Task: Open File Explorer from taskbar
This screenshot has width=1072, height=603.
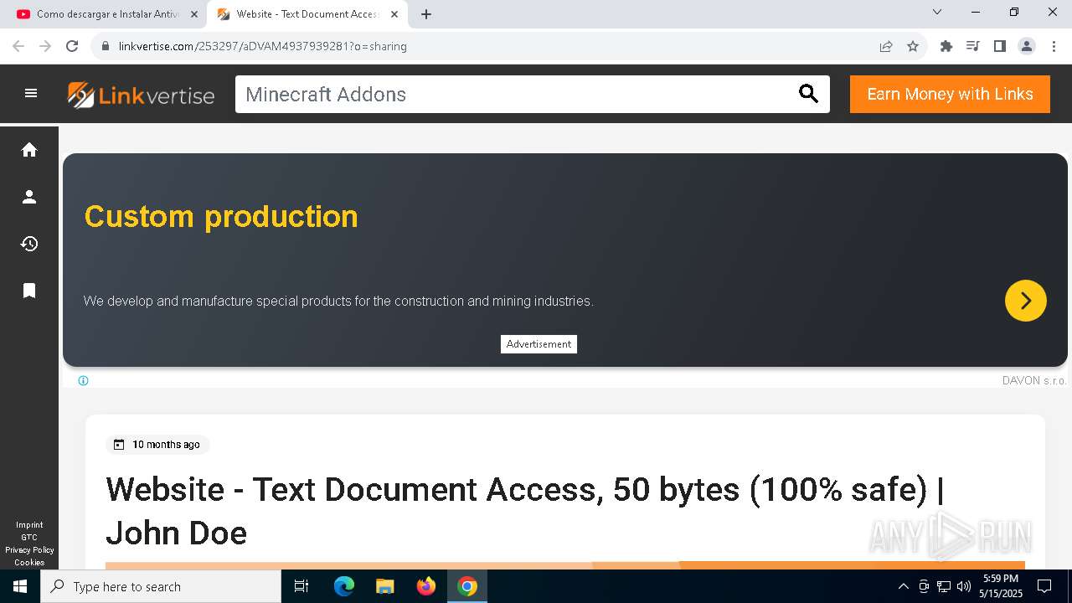Action: 385,586
